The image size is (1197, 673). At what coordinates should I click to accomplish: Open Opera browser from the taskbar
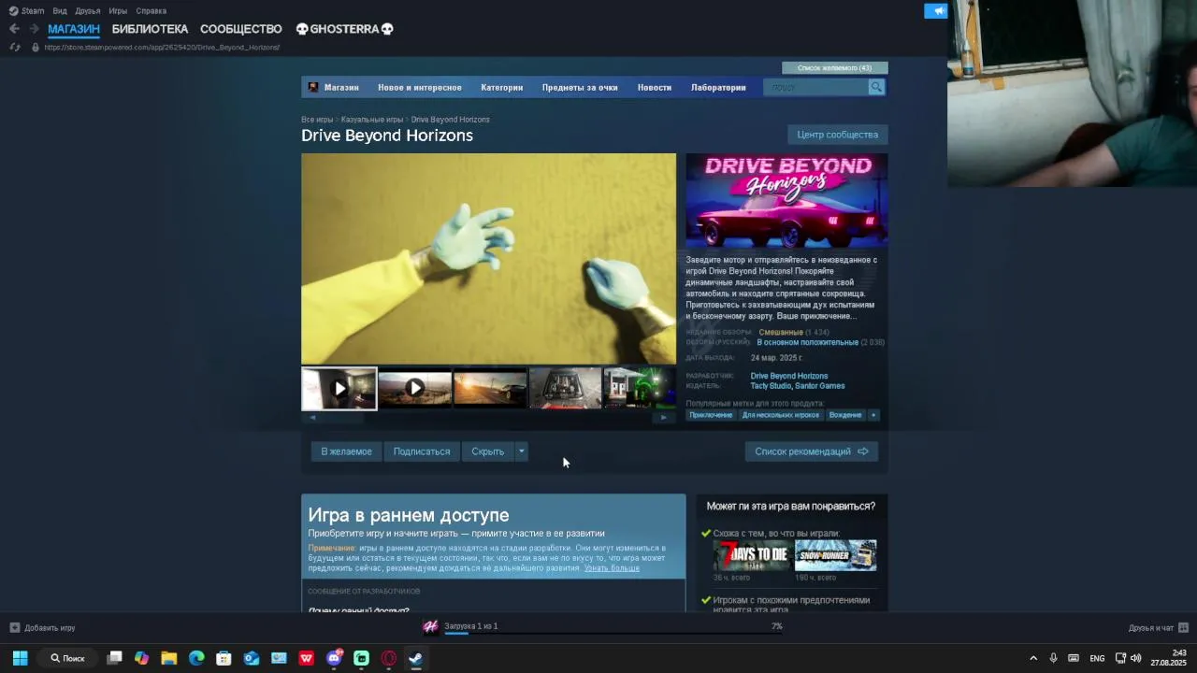(x=389, y=658)
